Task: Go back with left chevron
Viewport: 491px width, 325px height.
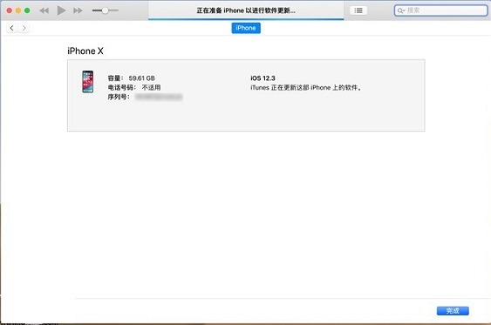Action: point(12,28)
